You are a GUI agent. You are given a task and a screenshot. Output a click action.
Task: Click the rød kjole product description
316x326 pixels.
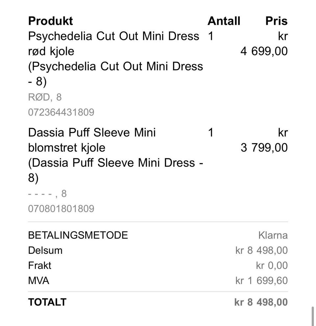51,51
